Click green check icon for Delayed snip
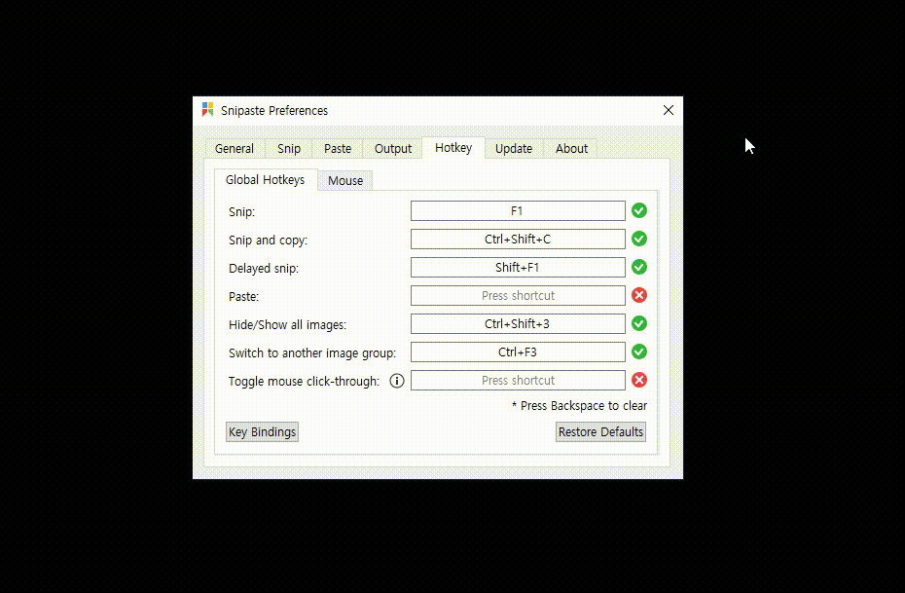Image resolution: width=905 pixels, height=593 pixels. click(x=639, y=268)
